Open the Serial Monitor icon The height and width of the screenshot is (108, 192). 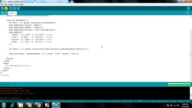tap(188, 8)
